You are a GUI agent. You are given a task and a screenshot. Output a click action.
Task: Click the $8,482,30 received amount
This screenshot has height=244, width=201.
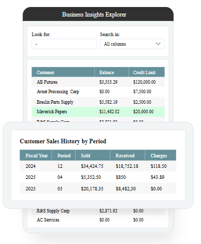126,189
